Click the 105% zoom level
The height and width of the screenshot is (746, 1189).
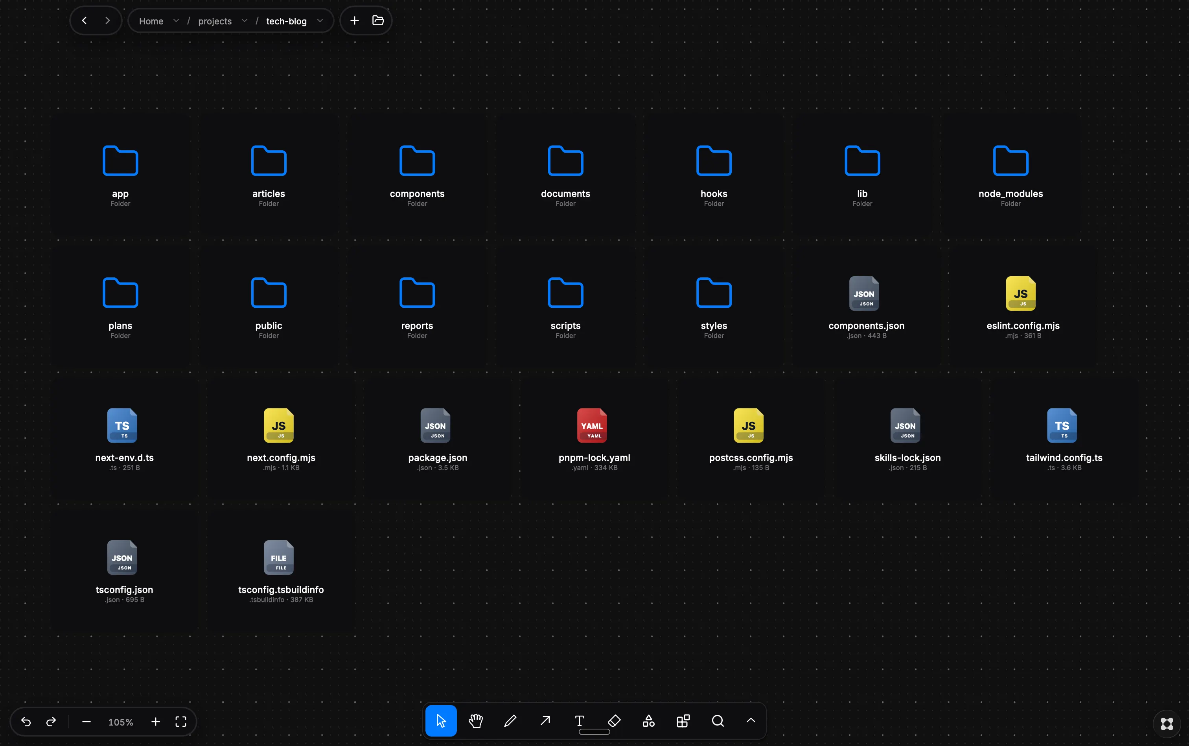click(121, 722)
